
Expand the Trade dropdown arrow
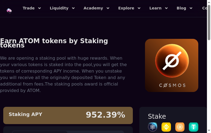coord(39,8)
